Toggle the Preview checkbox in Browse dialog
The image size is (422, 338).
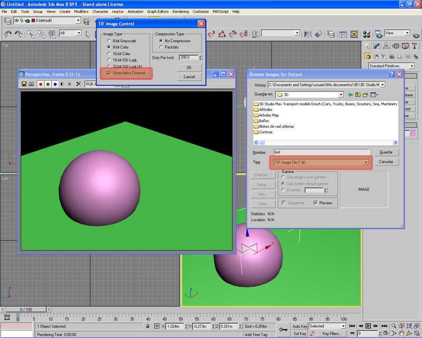315,203
